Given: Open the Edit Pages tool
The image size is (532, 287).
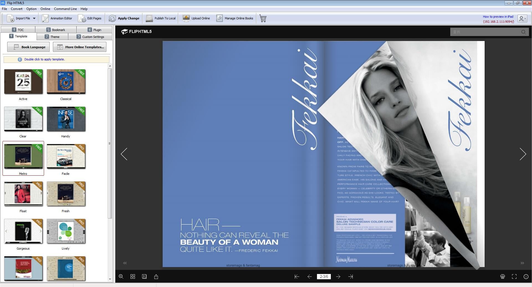Looking at the screenshot, I should [90, 18].
